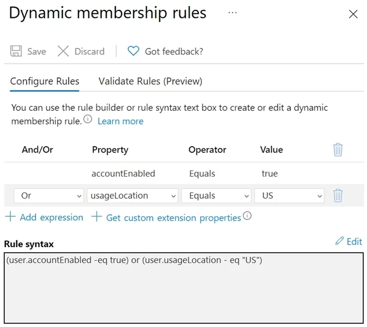
Task: Click info icon after custom extension properties
Action: tap(247, 216)
